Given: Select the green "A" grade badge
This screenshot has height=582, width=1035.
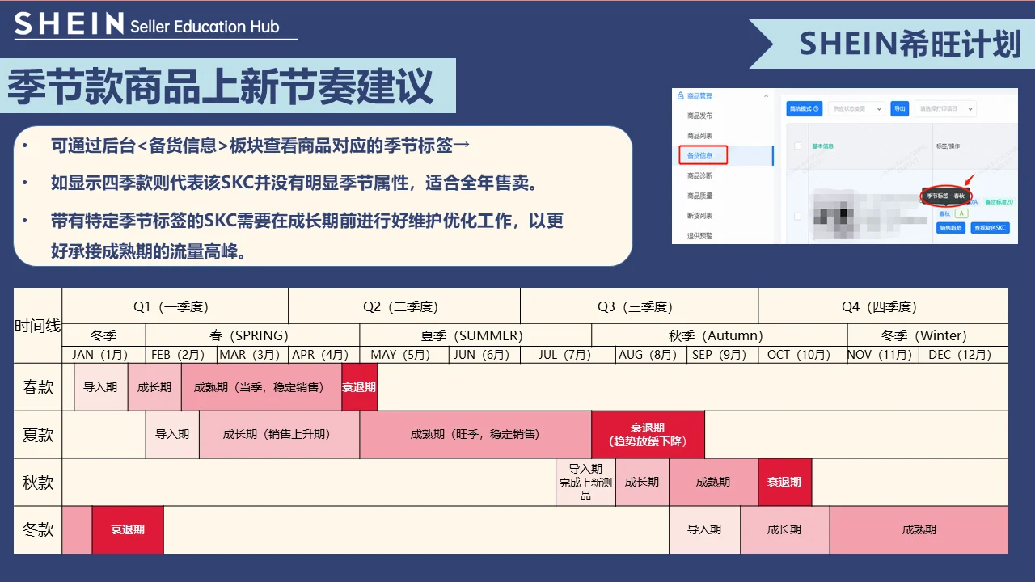Looking at the screenshot, I should 961,213.
